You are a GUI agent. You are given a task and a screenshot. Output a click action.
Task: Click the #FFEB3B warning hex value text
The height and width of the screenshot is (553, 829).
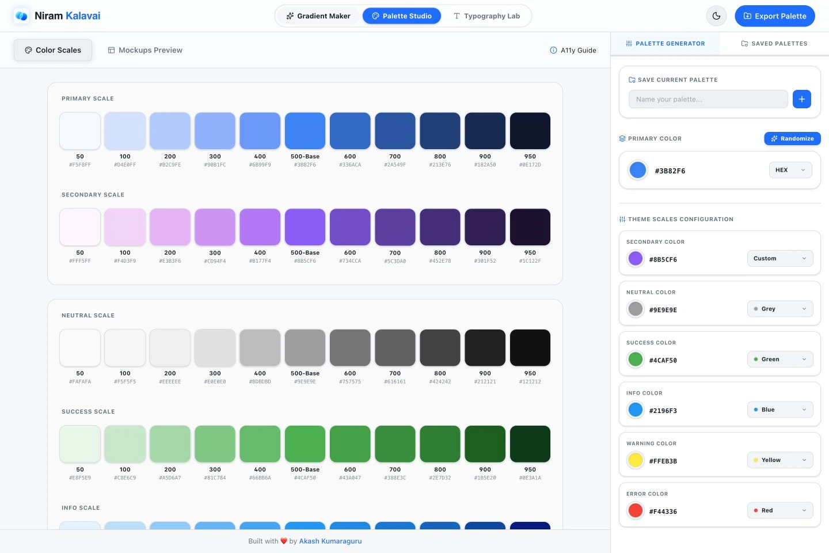coord(663,461)
